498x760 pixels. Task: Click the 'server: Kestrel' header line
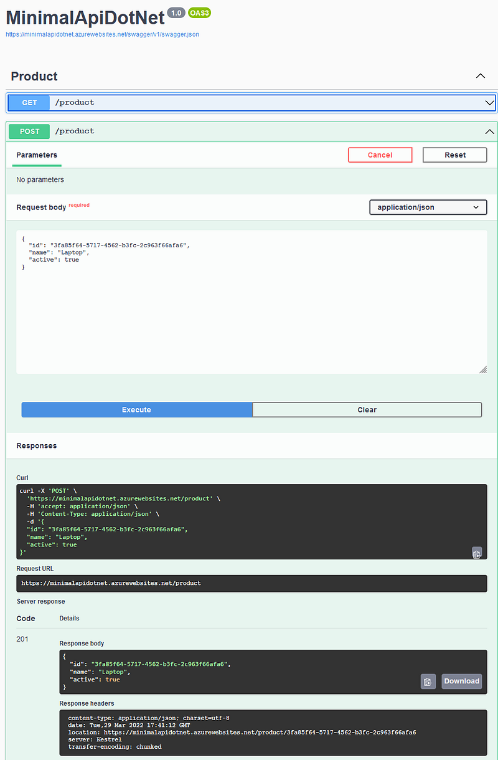(x=95, y=739)
